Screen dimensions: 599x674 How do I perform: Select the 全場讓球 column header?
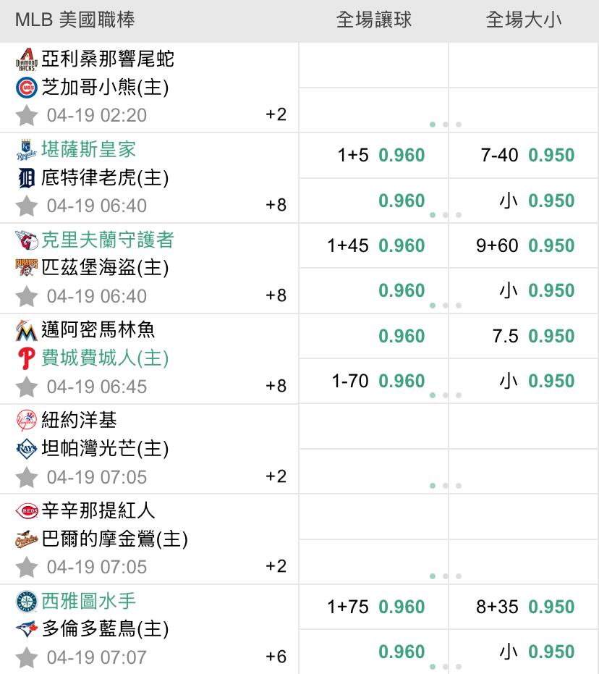[373, 20]
